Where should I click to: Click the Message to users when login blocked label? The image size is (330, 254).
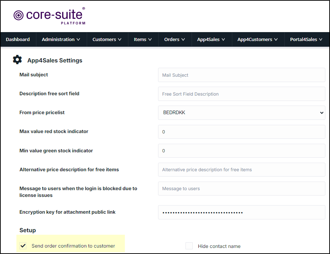point(78,192)
